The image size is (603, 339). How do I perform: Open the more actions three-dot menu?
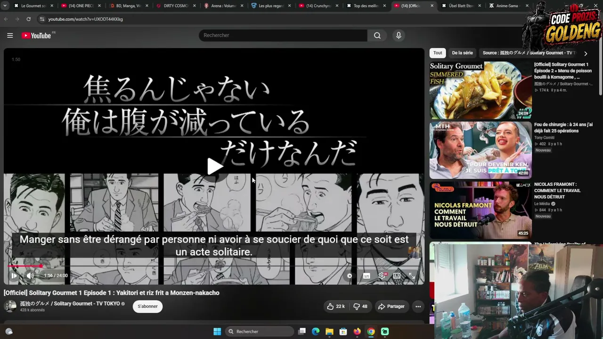(x=418, y=307)
